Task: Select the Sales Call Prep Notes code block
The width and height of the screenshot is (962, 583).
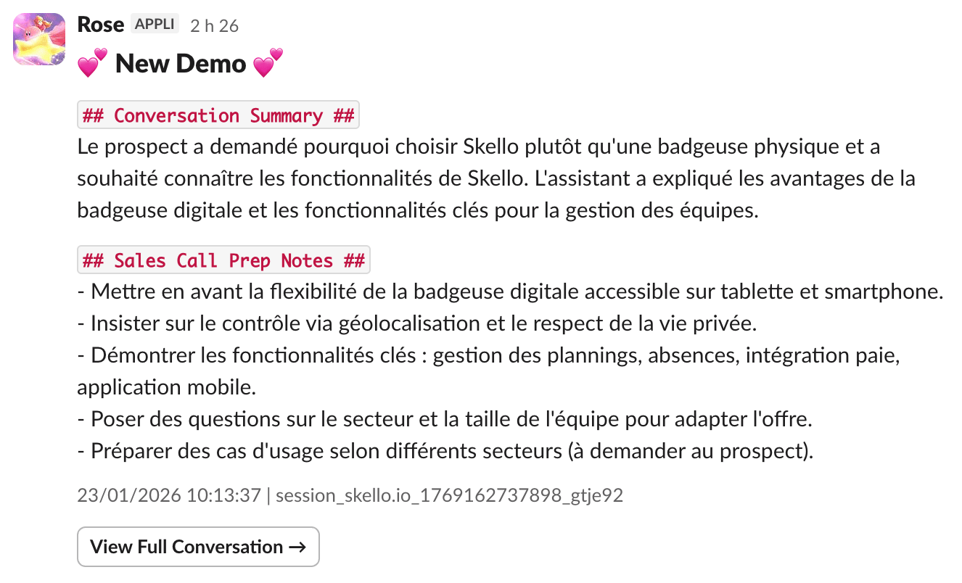Action: [x=223, y=260]
